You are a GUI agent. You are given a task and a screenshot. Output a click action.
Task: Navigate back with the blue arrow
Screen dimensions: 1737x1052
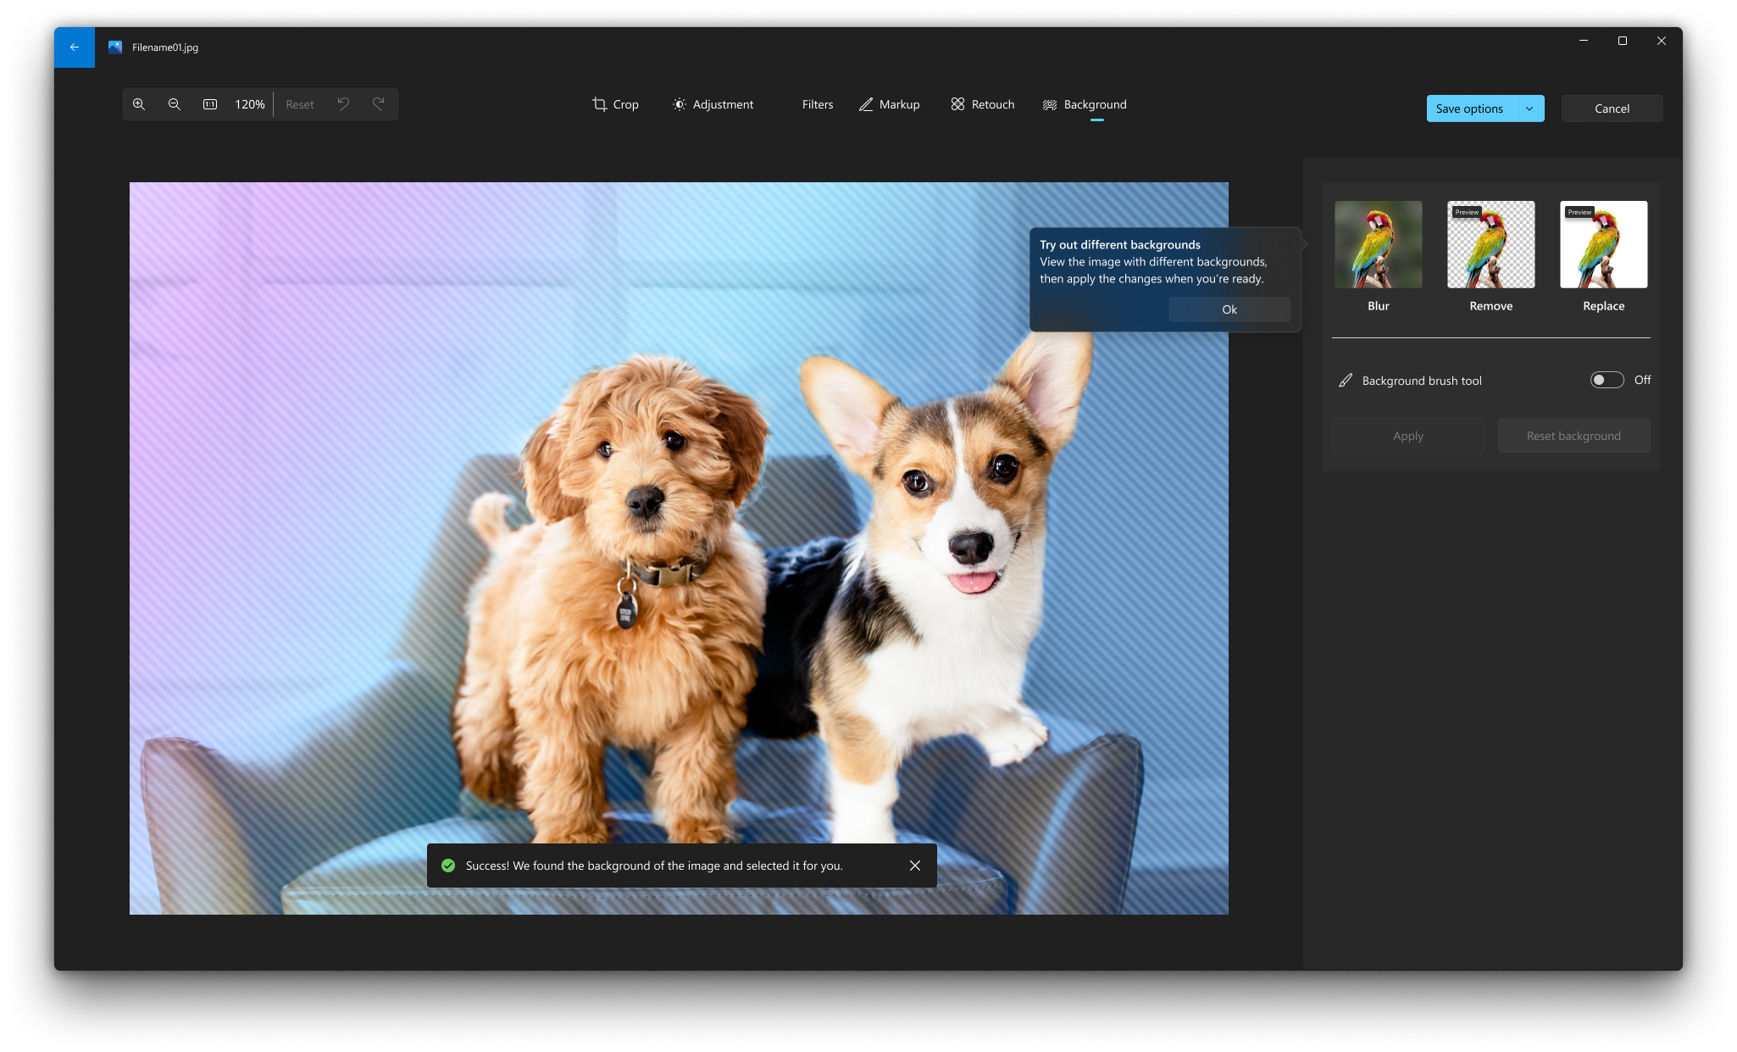click(x=75, y=47)
